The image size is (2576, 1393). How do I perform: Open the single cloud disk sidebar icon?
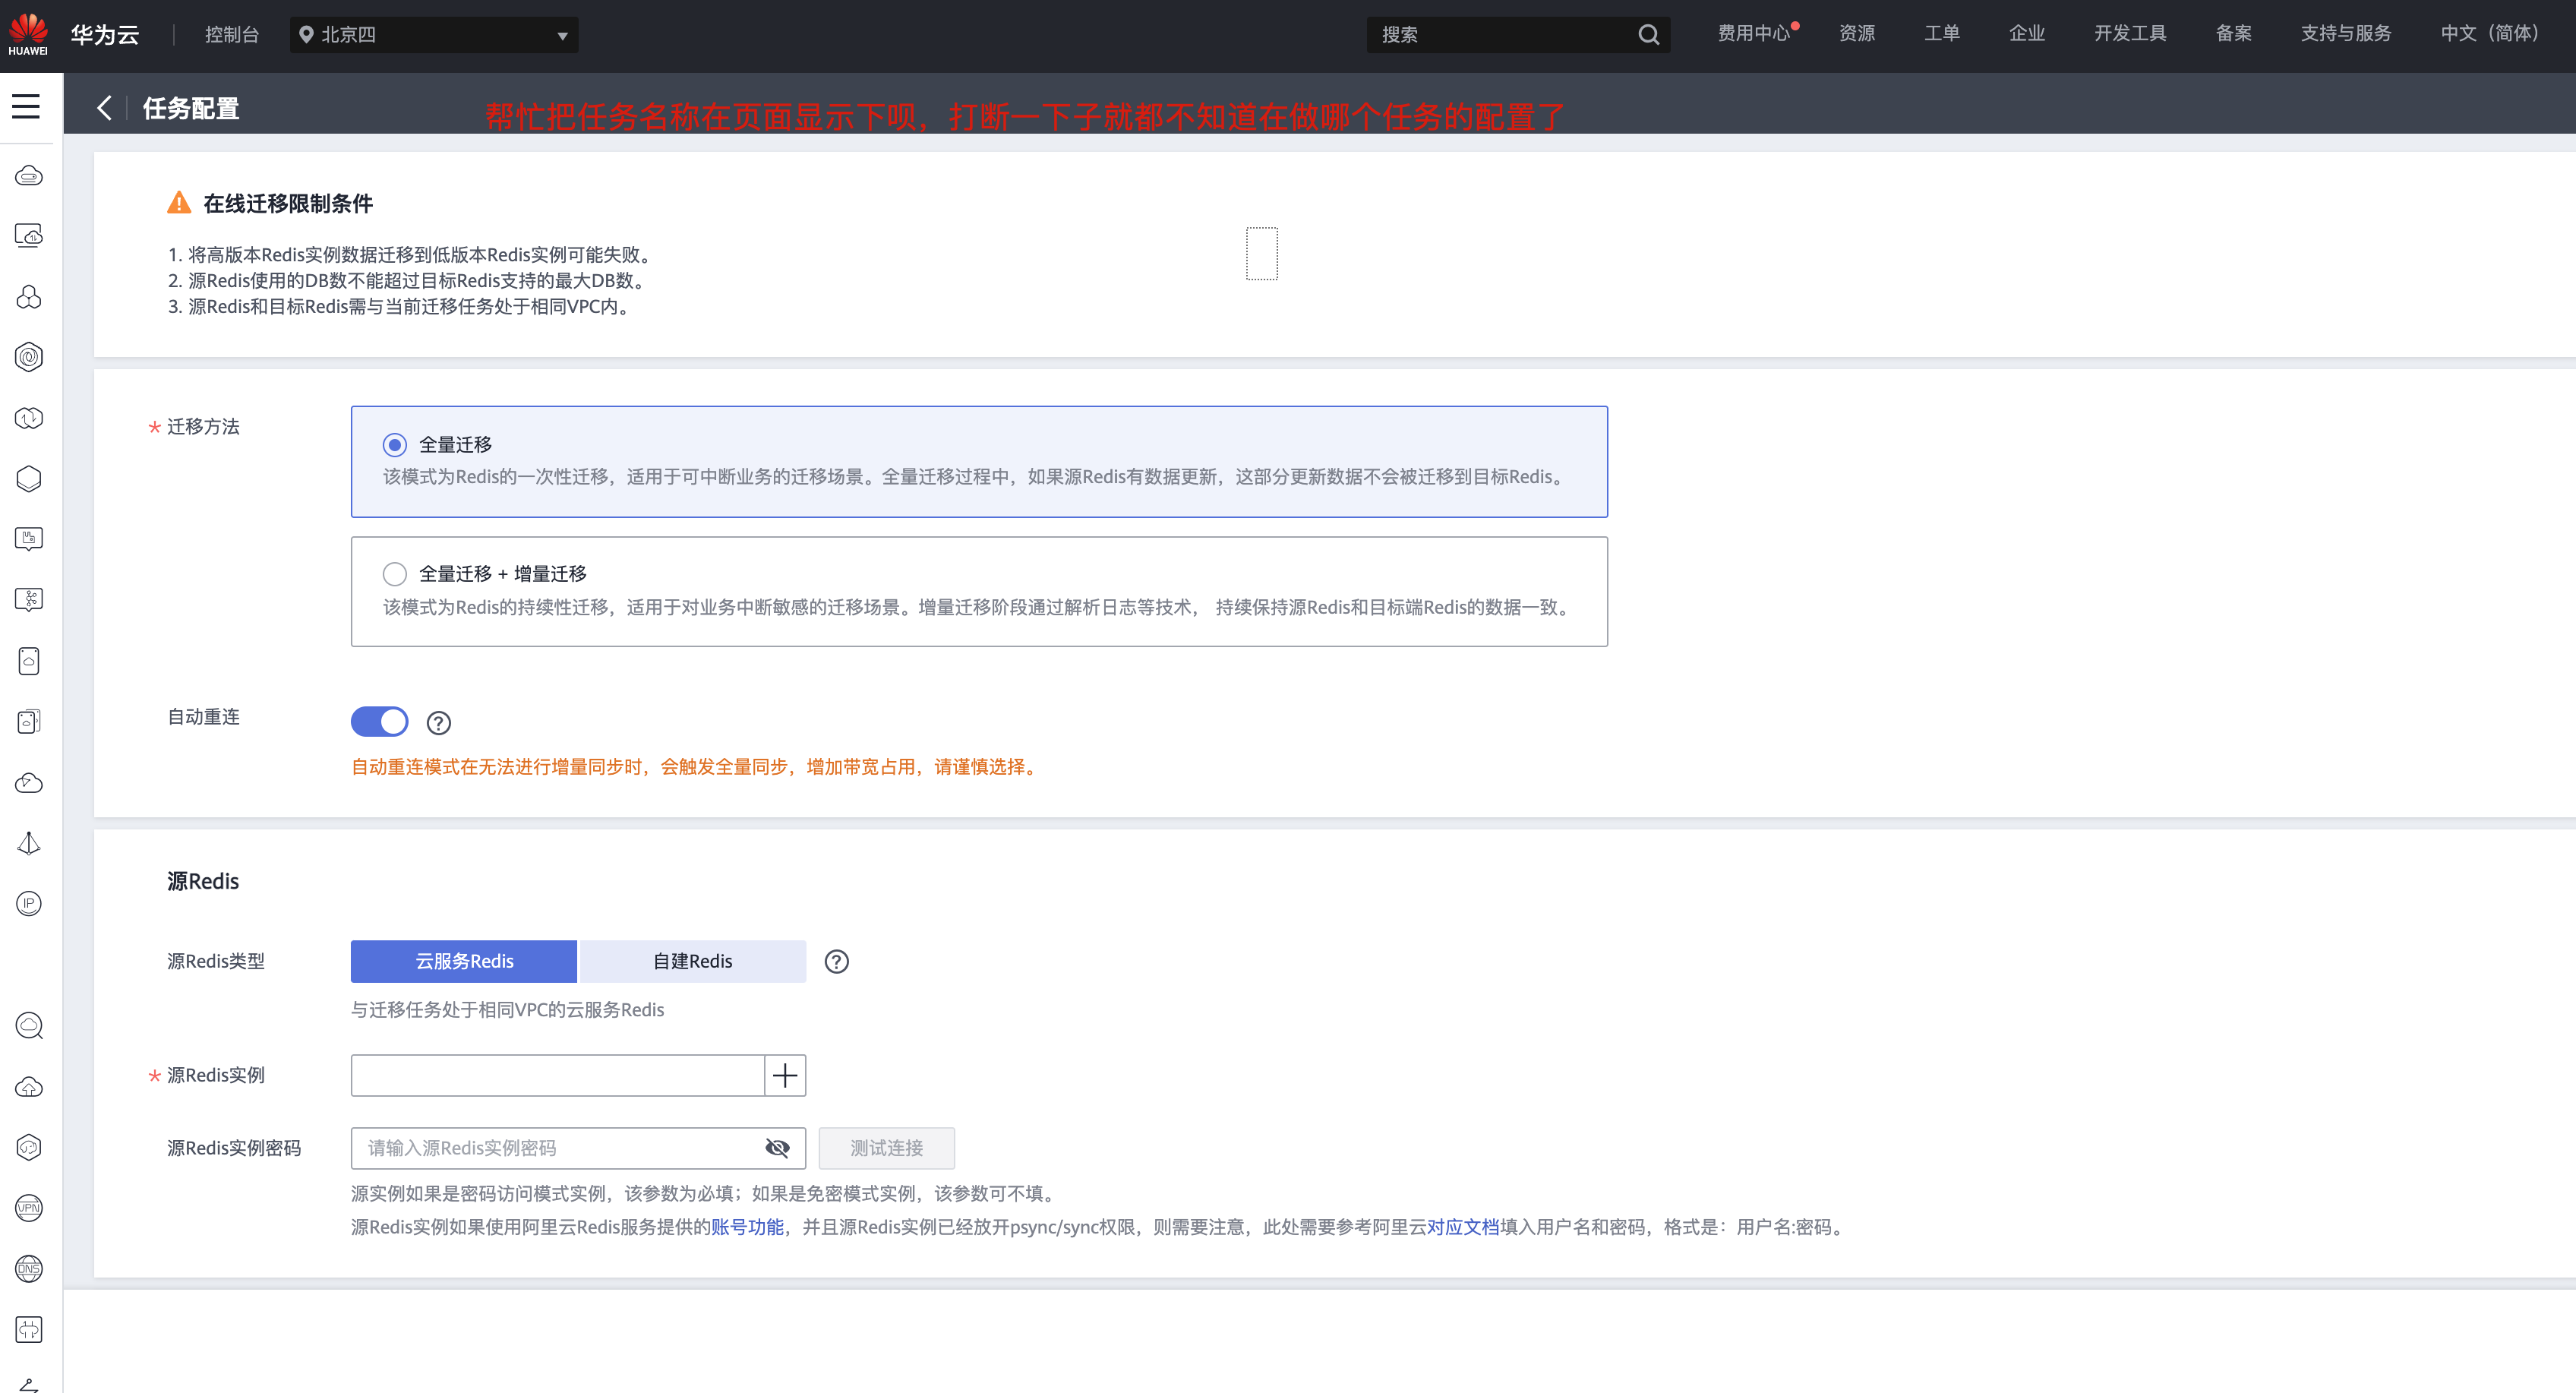pos(29,661)
